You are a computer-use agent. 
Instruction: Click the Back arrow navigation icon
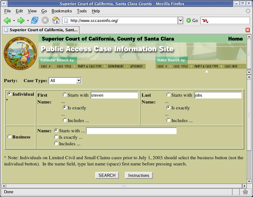7,20
